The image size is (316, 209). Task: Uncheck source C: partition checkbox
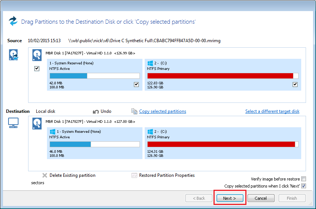click(x=295, y=84)
